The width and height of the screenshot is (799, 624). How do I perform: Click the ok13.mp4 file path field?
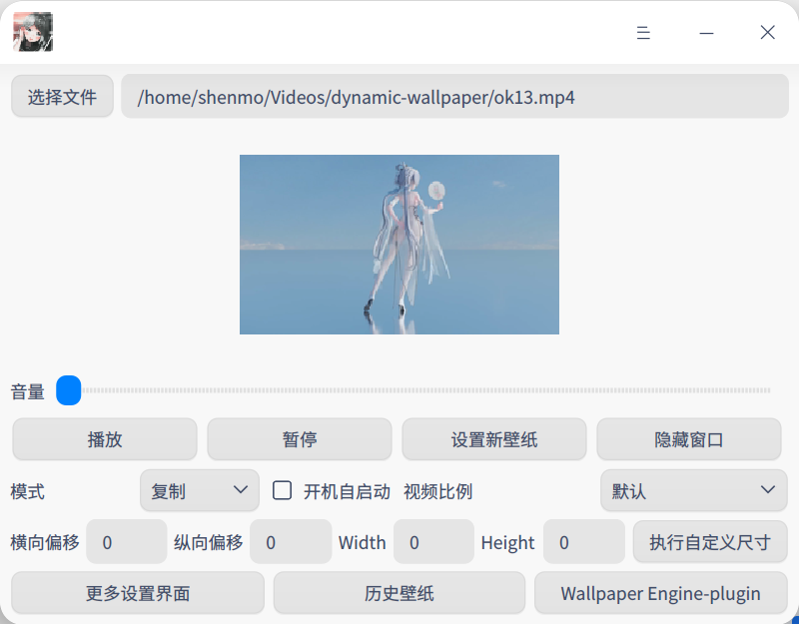pos(453,96)
